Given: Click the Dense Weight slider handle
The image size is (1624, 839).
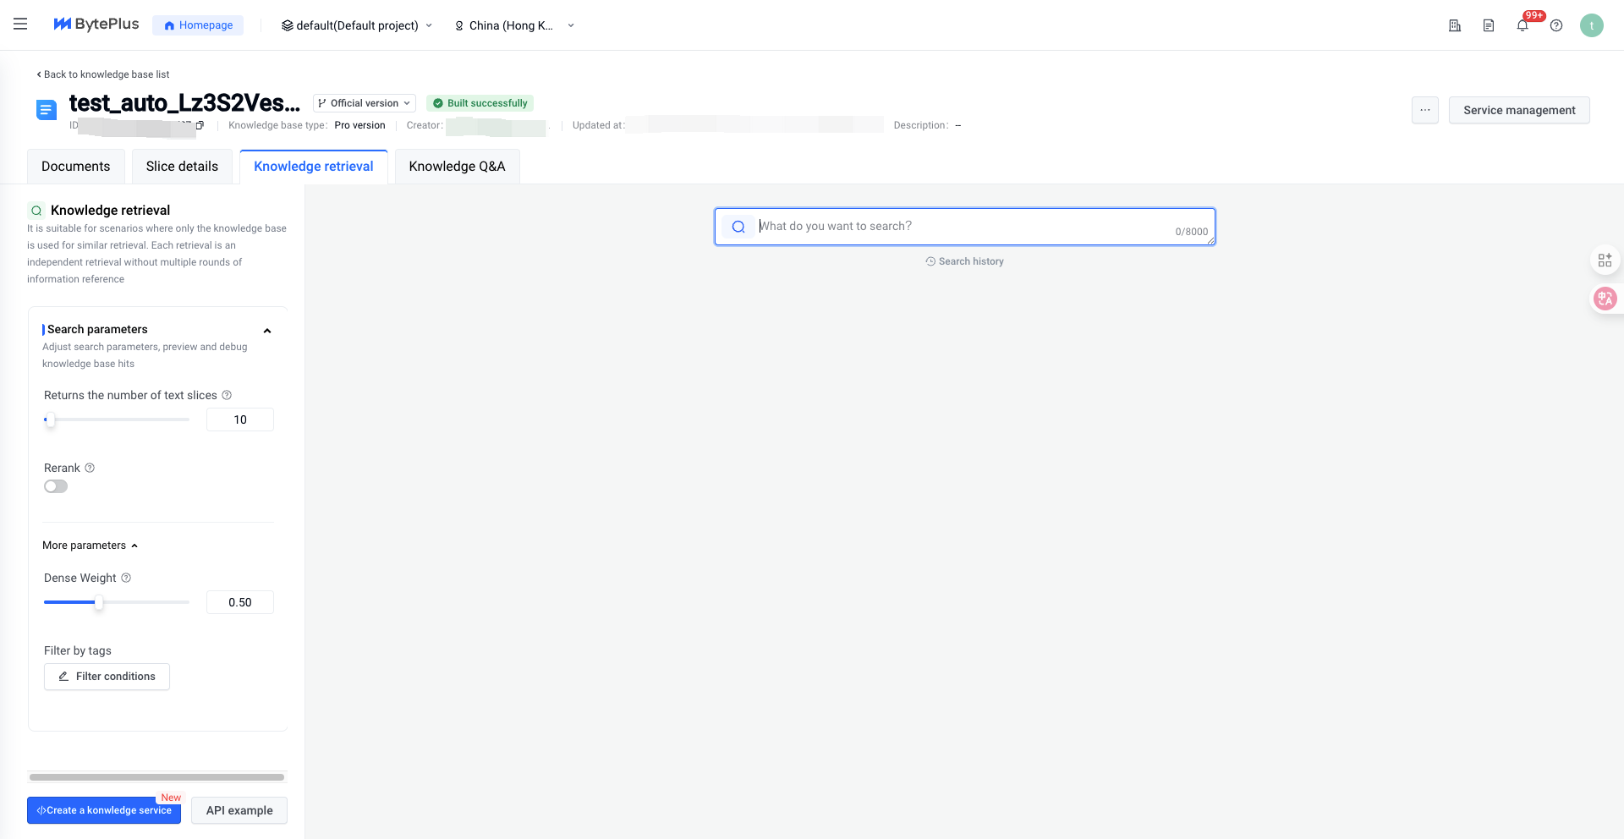Looking at the screenshot, I should pos(99,602).
